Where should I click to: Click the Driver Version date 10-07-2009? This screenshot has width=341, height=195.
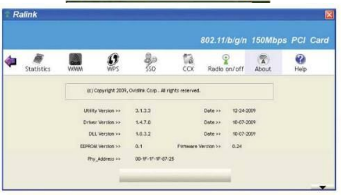(x=244, y=122)
